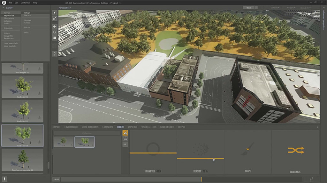This screenshot has width=327, height=183.
Task: Select the Southern magnolia 01 thumbnail
Action: (23, 160)
